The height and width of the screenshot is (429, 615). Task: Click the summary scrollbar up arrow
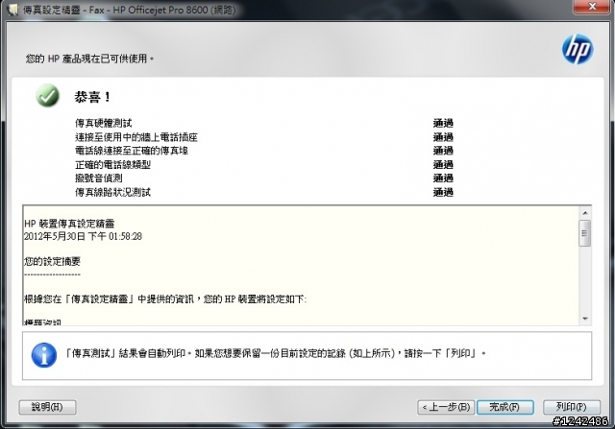tap(585, 213)
